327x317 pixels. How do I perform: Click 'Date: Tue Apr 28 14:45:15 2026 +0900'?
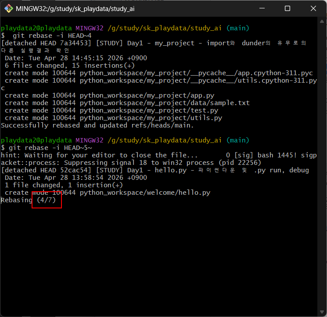point(76,58)
